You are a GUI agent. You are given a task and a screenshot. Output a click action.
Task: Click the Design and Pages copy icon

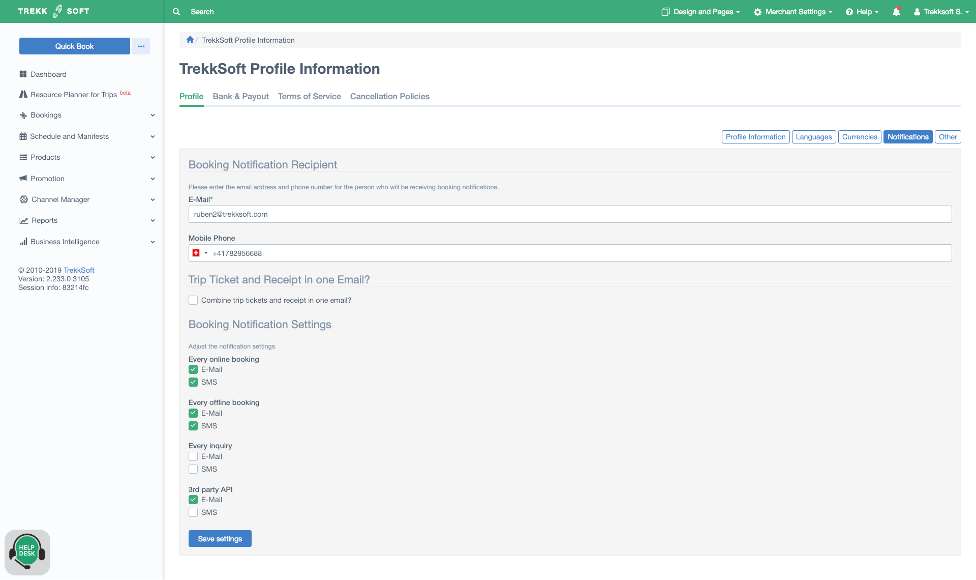665,12
